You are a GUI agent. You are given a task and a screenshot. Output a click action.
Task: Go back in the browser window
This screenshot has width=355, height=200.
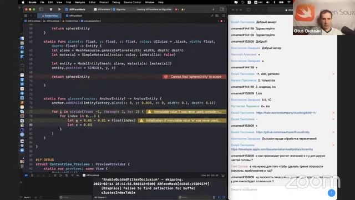coord(256,10)
